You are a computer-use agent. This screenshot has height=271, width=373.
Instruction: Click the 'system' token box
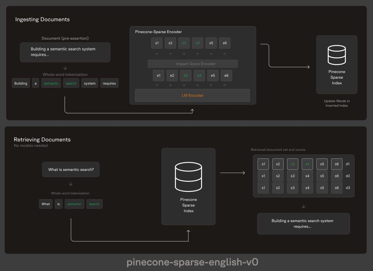pyautogui.click(x=90, y=83)
